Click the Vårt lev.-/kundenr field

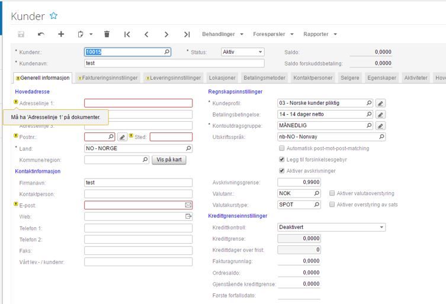coord(138,262)
